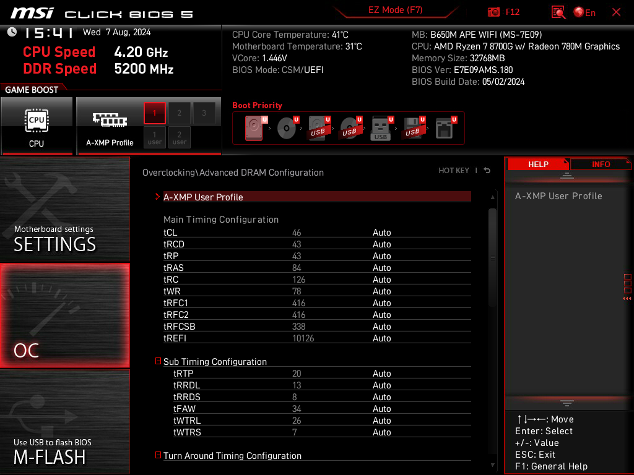The width and height of the screenshot is (634, 475).
Task: Change tWR Auto value
Action: (x=381, y=291)
